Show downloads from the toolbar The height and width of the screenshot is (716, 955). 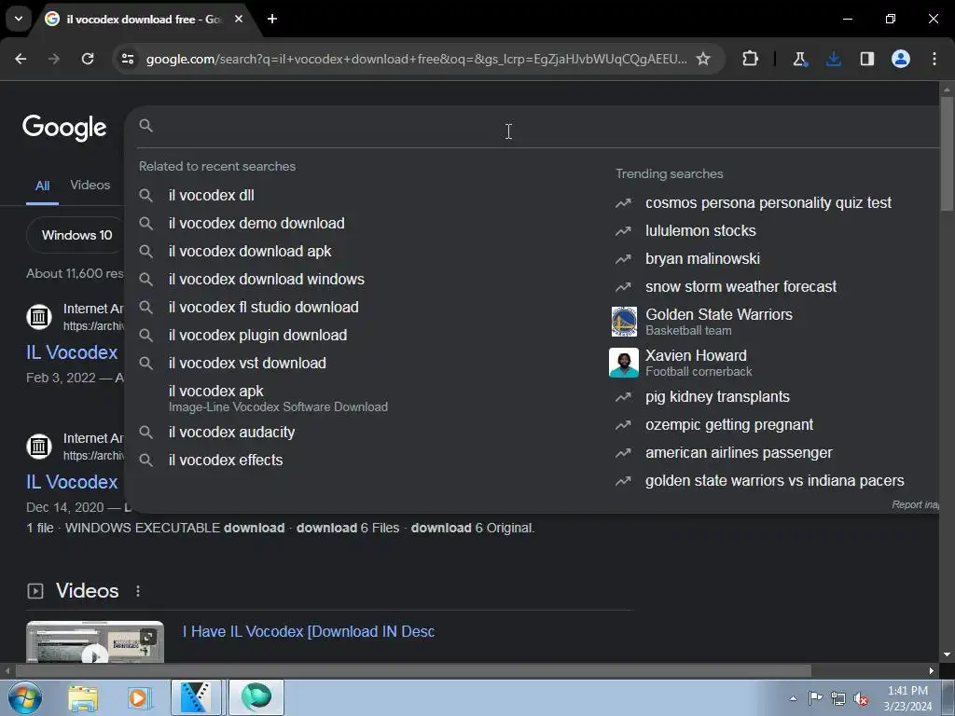pyautogui.click(x=833, y=59)
